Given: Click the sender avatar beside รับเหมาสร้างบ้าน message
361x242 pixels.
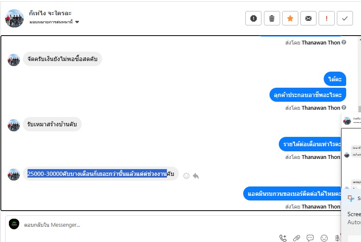Looking at the screenshot, I should (x=14, y=125).
